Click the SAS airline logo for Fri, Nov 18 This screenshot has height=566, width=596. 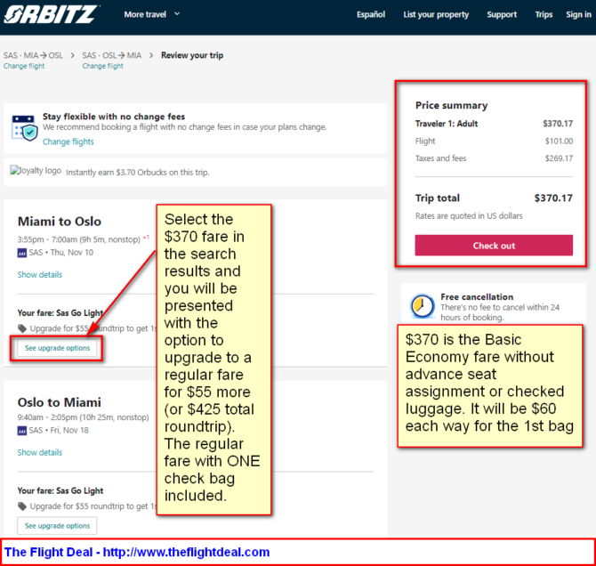coord(22,431)
